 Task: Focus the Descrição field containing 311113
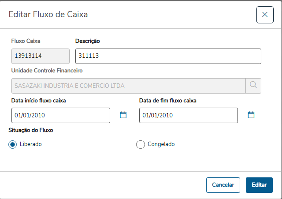point(168,56)
